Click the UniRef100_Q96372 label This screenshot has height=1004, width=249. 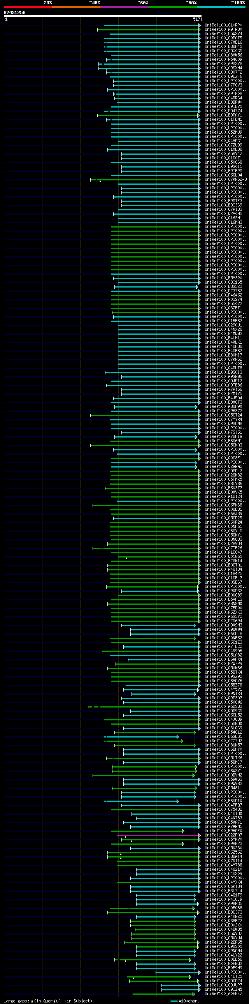[223, 411]
